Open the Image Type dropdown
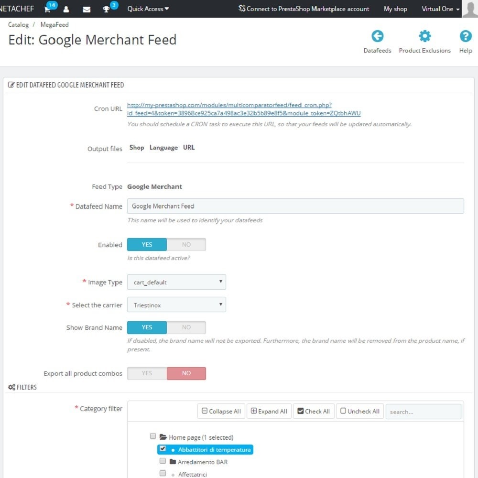Screen dimensions: 478x478 [x=176, y=282]
